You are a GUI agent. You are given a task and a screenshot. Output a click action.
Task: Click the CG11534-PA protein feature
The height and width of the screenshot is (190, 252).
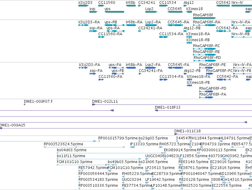(x=163, y=80)
